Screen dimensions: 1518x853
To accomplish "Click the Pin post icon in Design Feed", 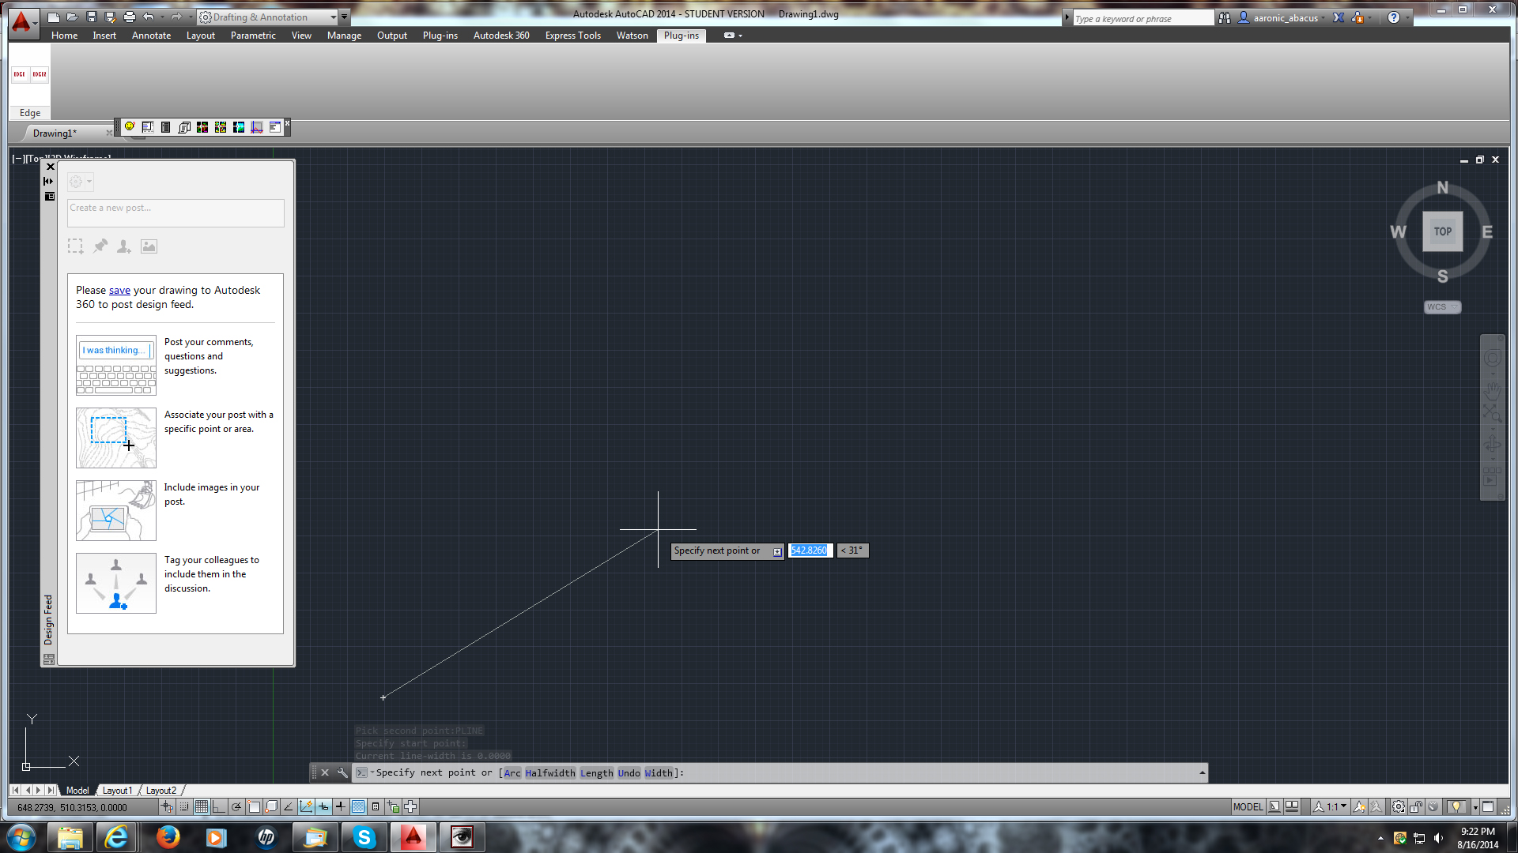I will (x=100, y=246).
